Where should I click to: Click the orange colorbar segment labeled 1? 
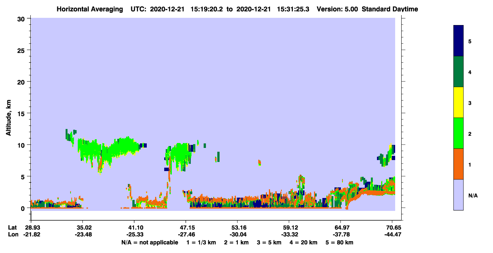click(458, 164)
